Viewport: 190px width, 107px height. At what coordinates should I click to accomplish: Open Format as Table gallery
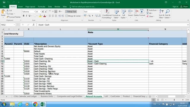[x=116, y=14]
